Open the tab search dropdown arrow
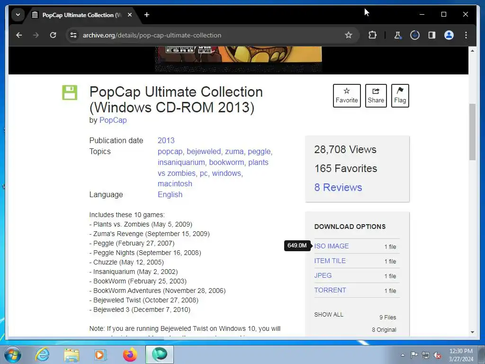Image resolution: width=485 pixels, height=364 pixels. (x=18, y=15)
